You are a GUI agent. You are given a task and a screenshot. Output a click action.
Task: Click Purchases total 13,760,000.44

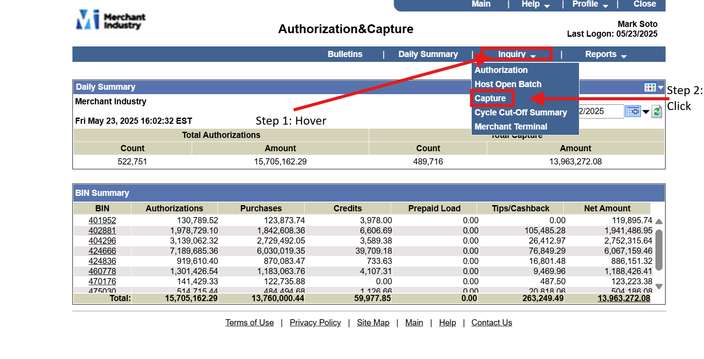[278, 298]
